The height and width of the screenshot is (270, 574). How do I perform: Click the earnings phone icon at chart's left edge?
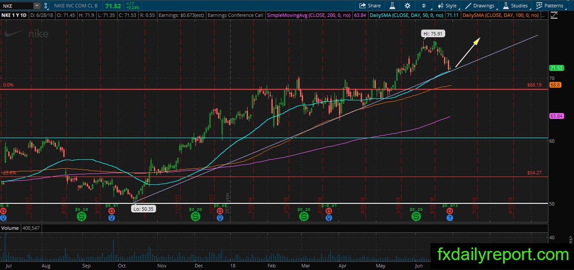click(3, 211)
